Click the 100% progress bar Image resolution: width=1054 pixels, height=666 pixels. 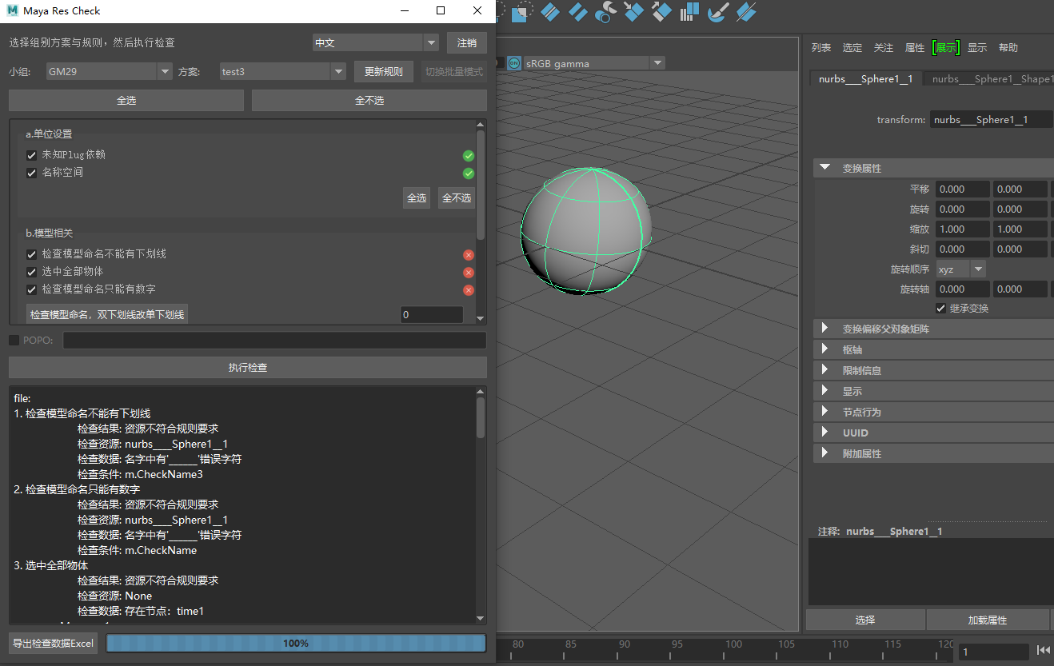click(296, 643)
